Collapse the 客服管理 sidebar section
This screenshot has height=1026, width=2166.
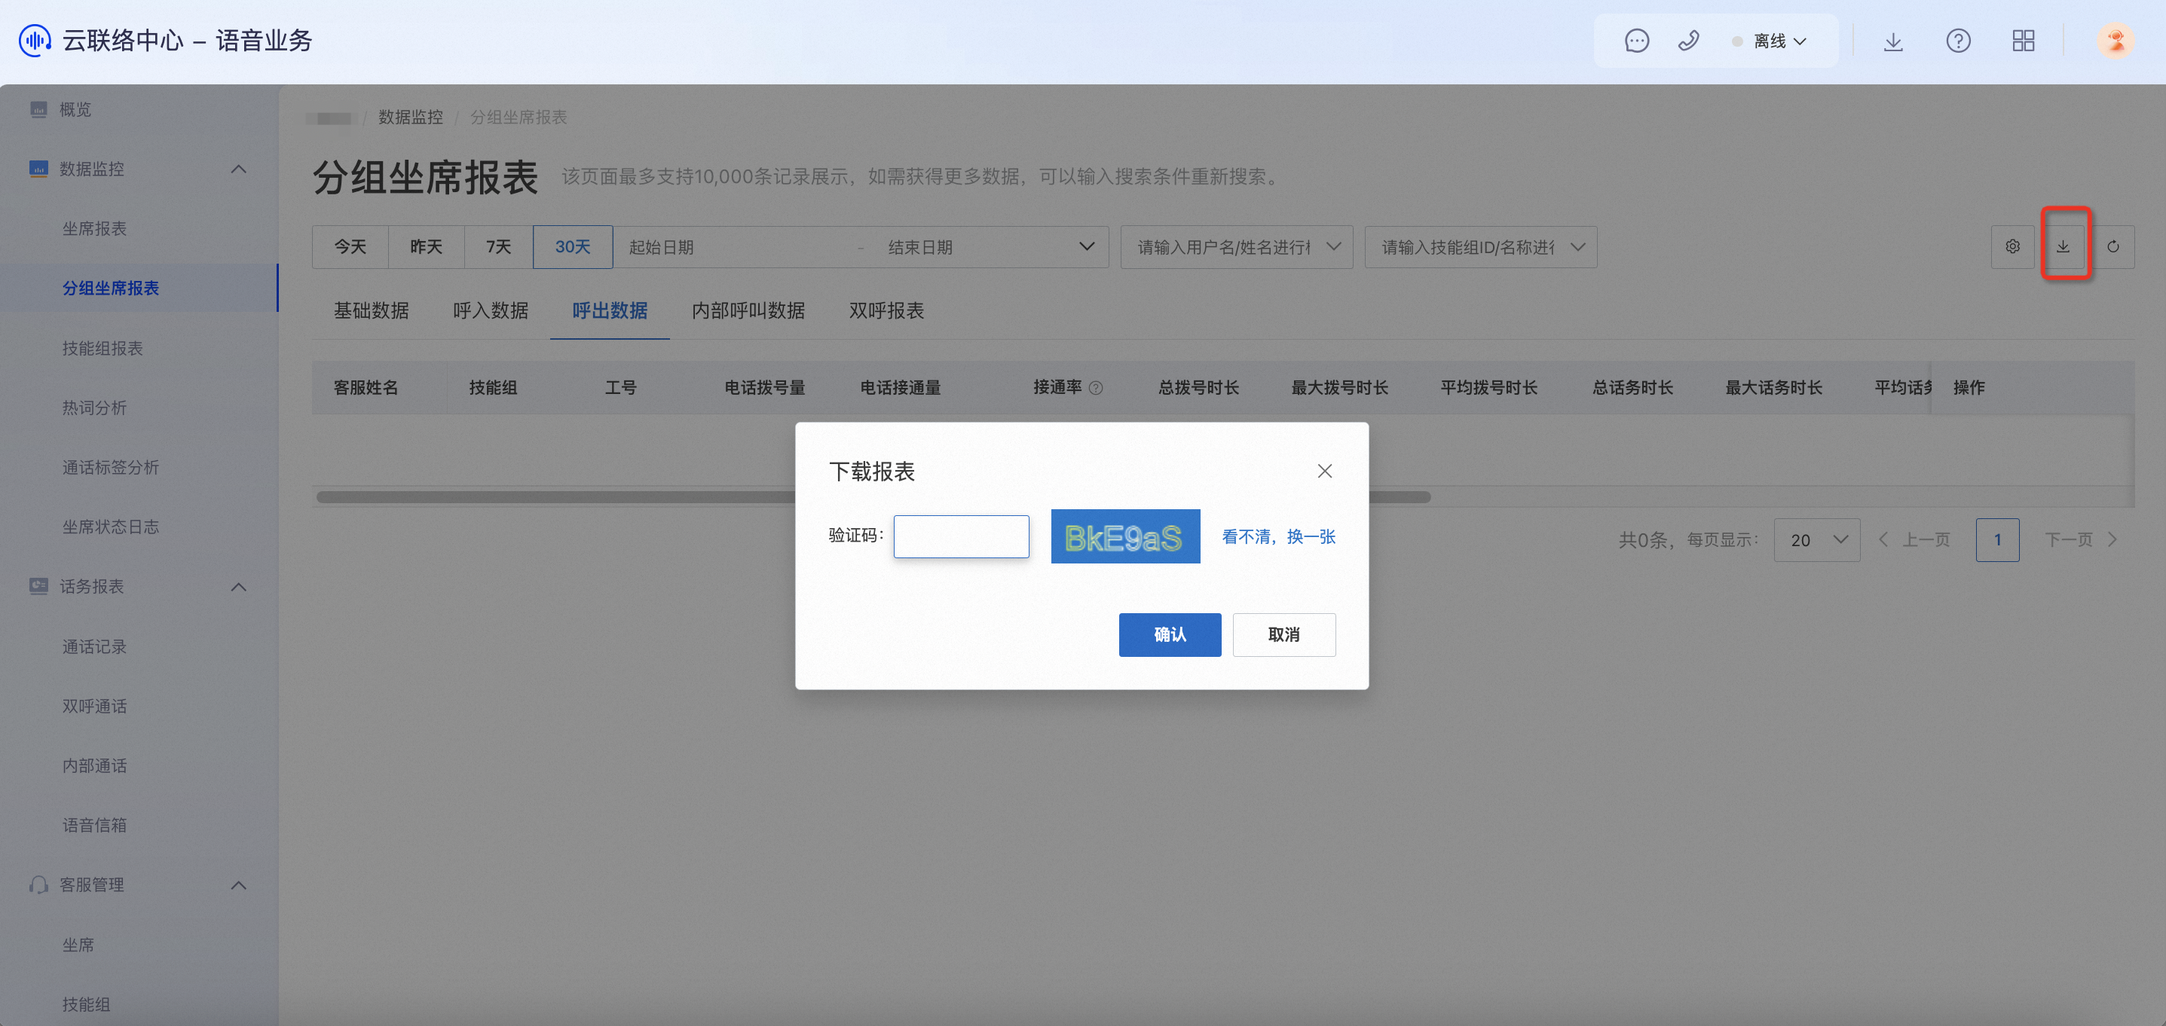point(239,885)
